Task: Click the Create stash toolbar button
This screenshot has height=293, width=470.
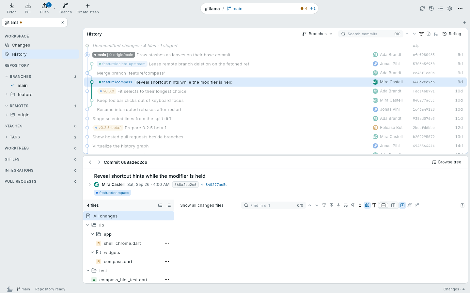Action: 87,8
